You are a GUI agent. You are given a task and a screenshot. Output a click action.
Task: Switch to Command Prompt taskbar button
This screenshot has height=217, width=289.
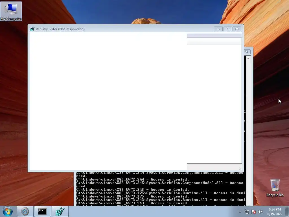42,211
